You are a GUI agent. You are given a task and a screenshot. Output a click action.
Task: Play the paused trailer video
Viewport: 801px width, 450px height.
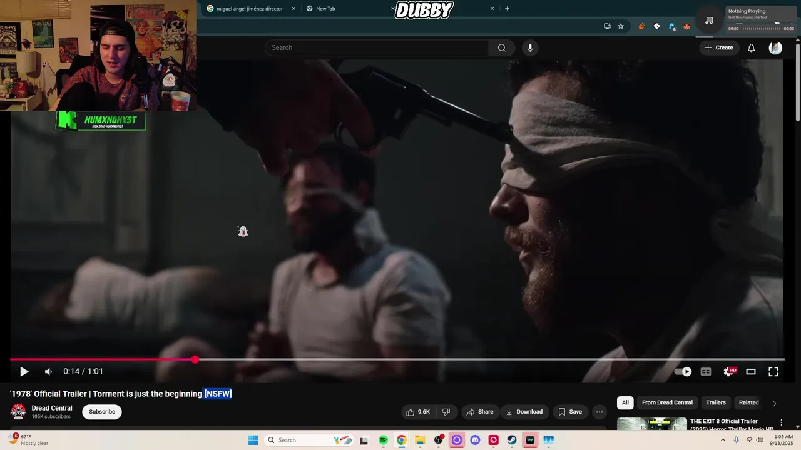[24, 372]
